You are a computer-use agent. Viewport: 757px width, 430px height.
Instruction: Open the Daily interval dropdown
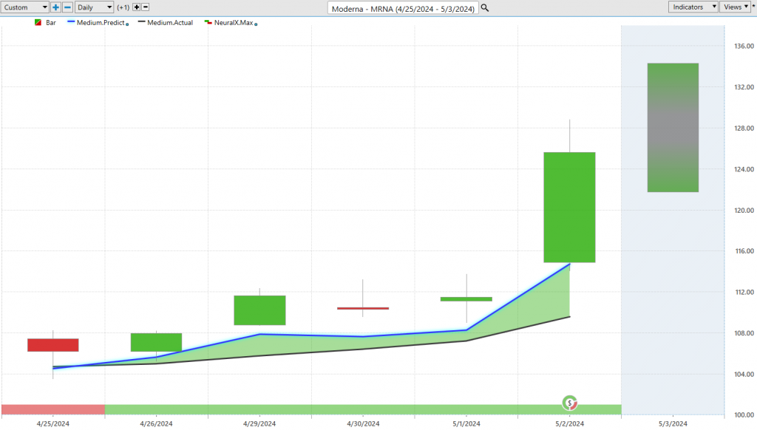[94, 7]
